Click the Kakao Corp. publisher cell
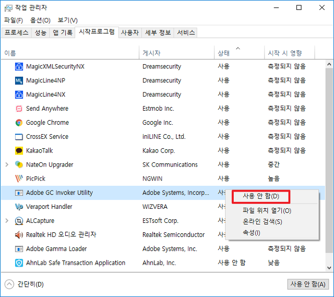Viewport: 334px width, 297px height. tap(159, 151)
